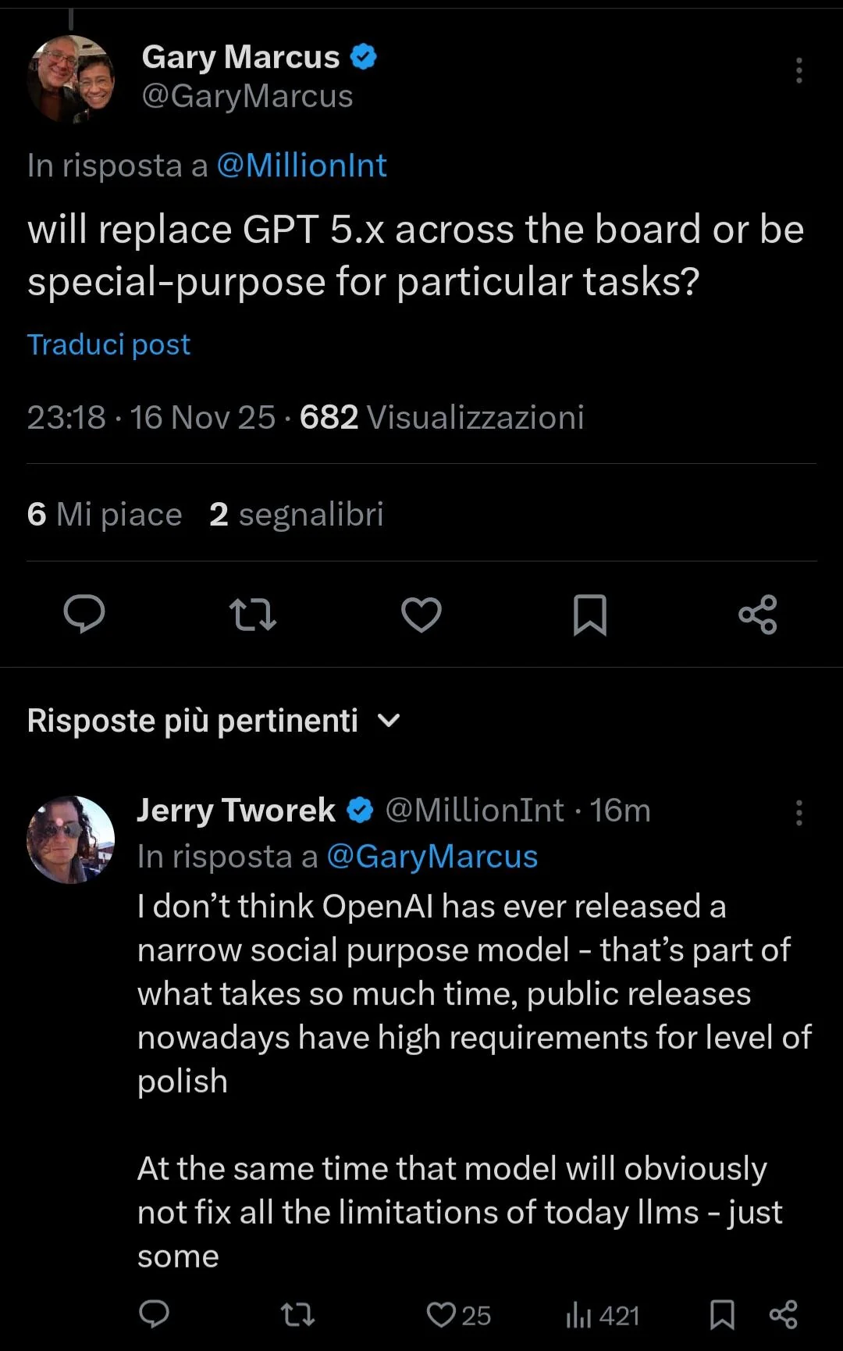Share Jerry Tworek's reply
Viewport: 843px width, 1351px height.
[x=783, y=1314]
